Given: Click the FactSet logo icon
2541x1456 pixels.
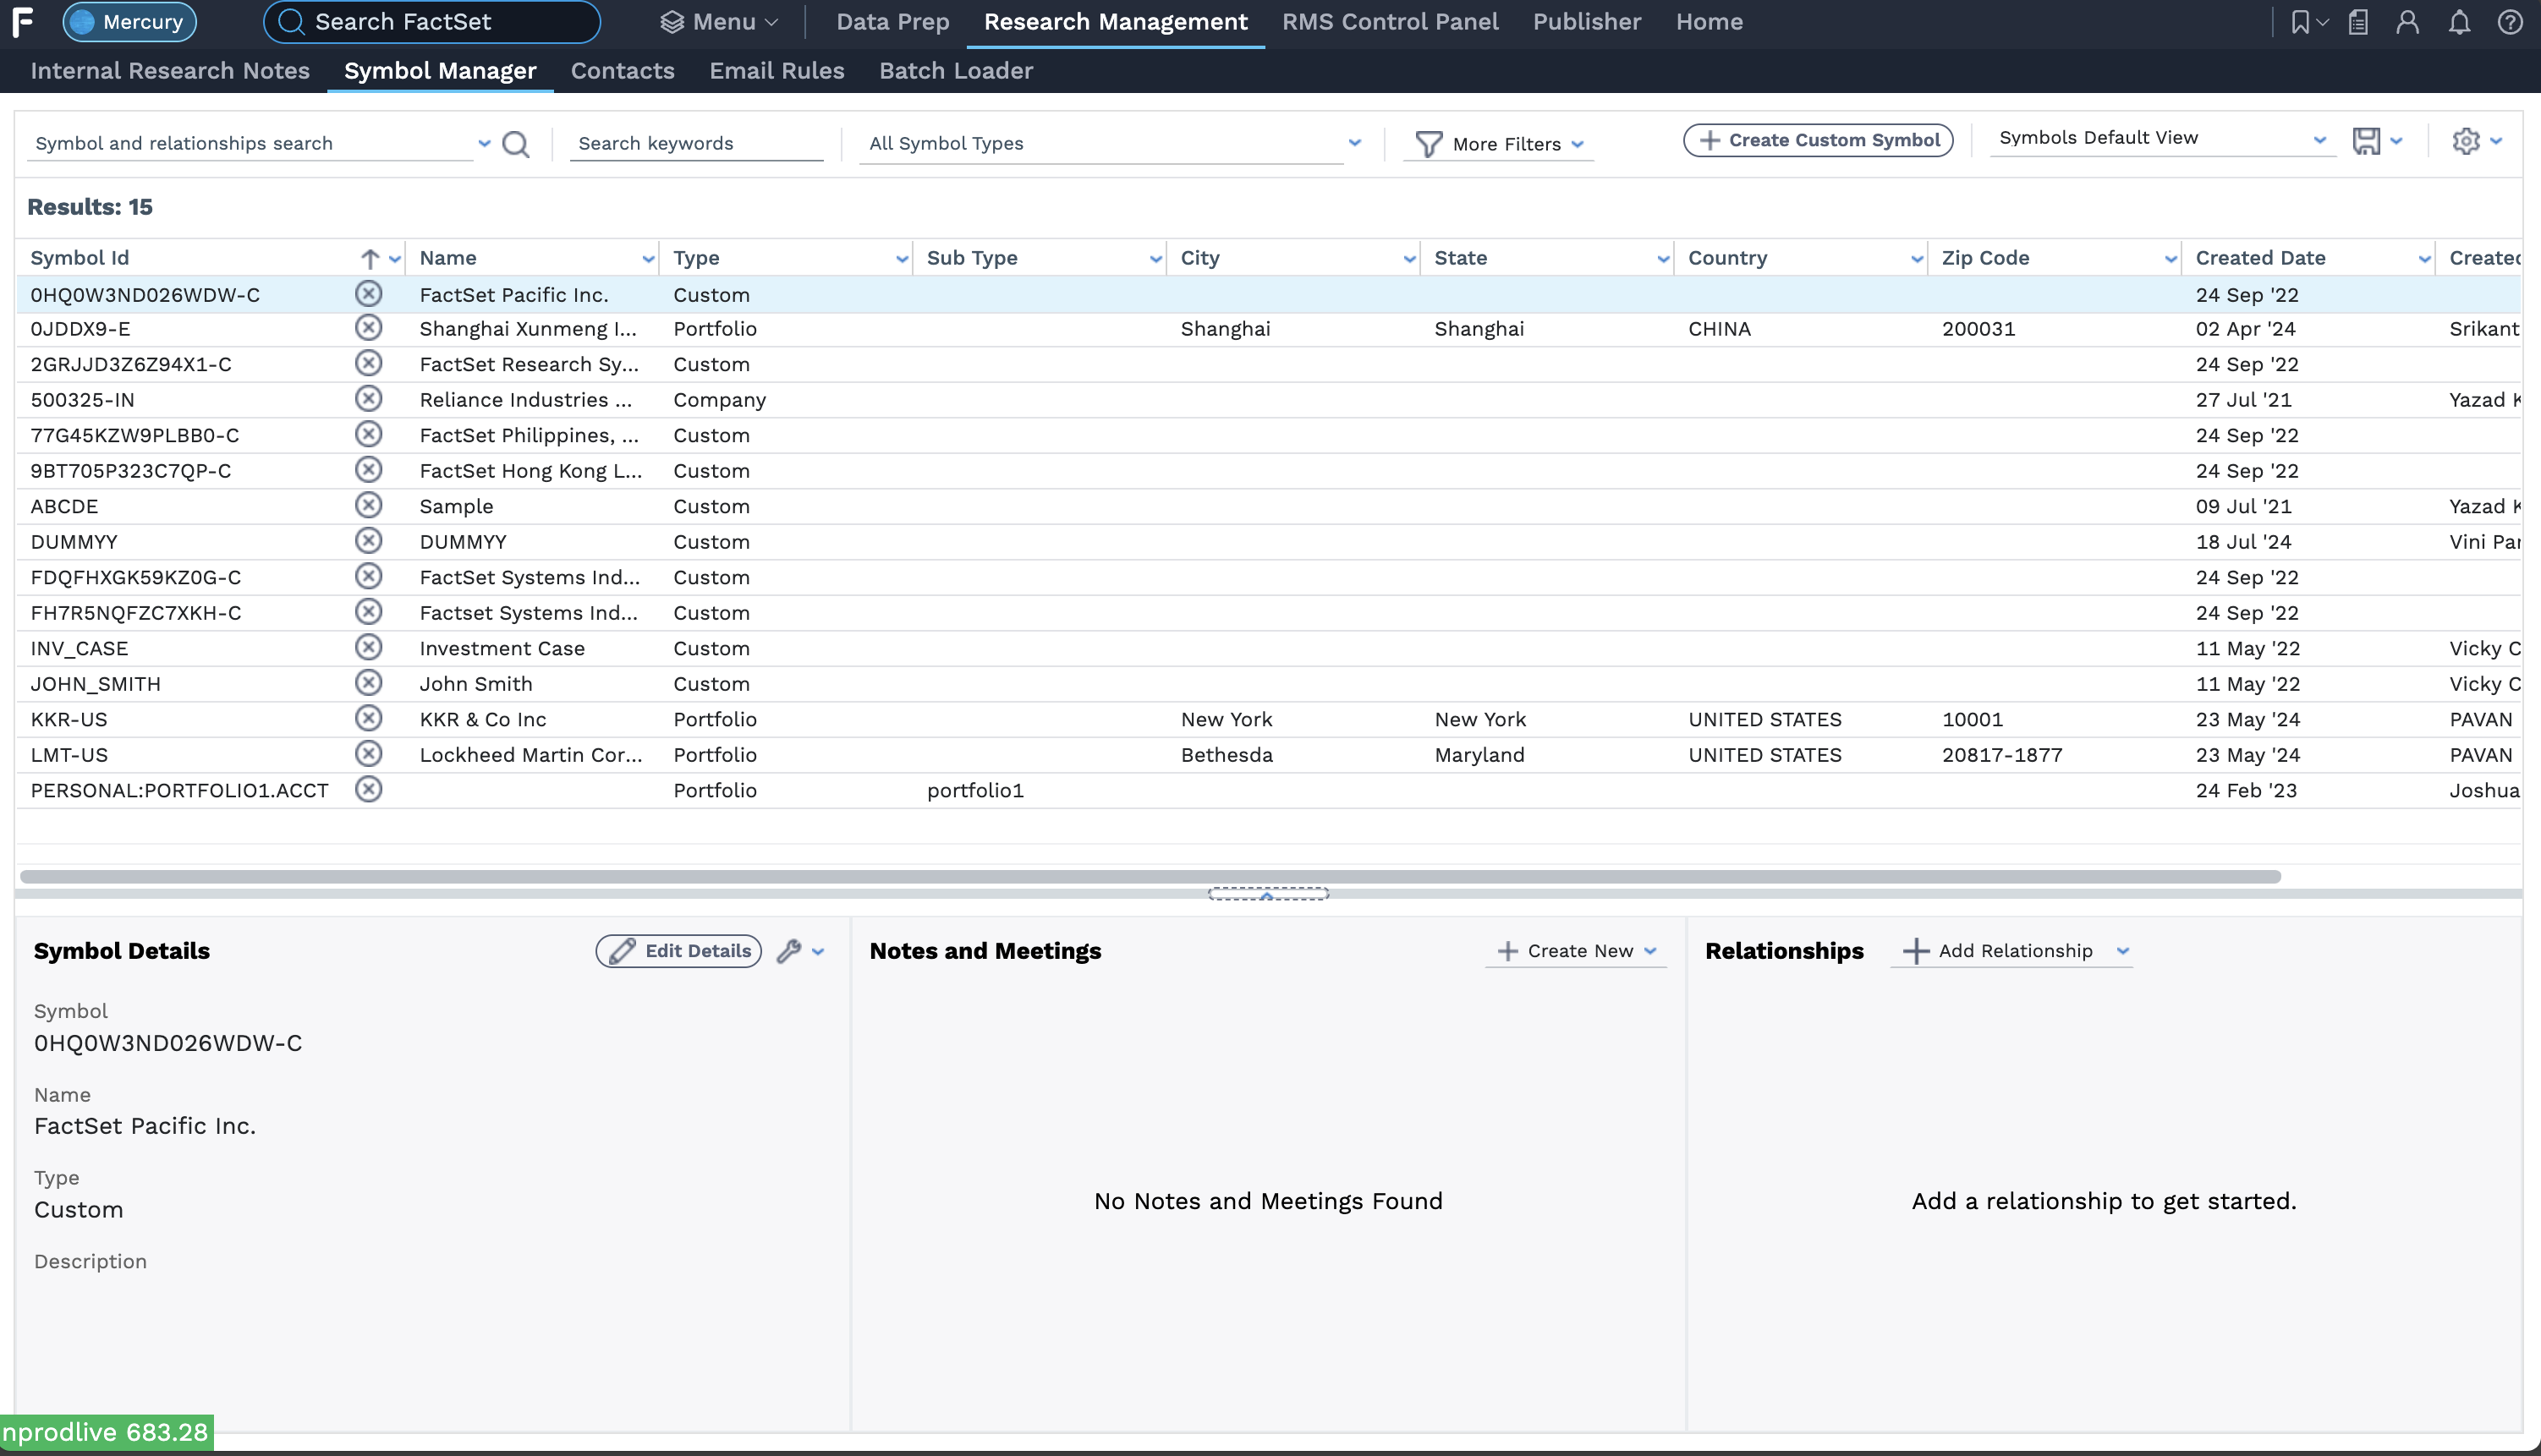Looking at the screenshot, I should 22,21.
